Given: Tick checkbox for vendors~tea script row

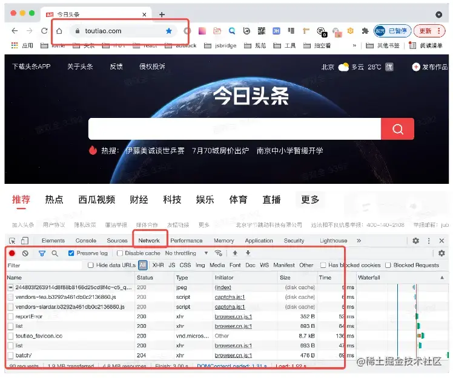Looking at the screenshot, I should pyautogui.click(x=11, y=297).
